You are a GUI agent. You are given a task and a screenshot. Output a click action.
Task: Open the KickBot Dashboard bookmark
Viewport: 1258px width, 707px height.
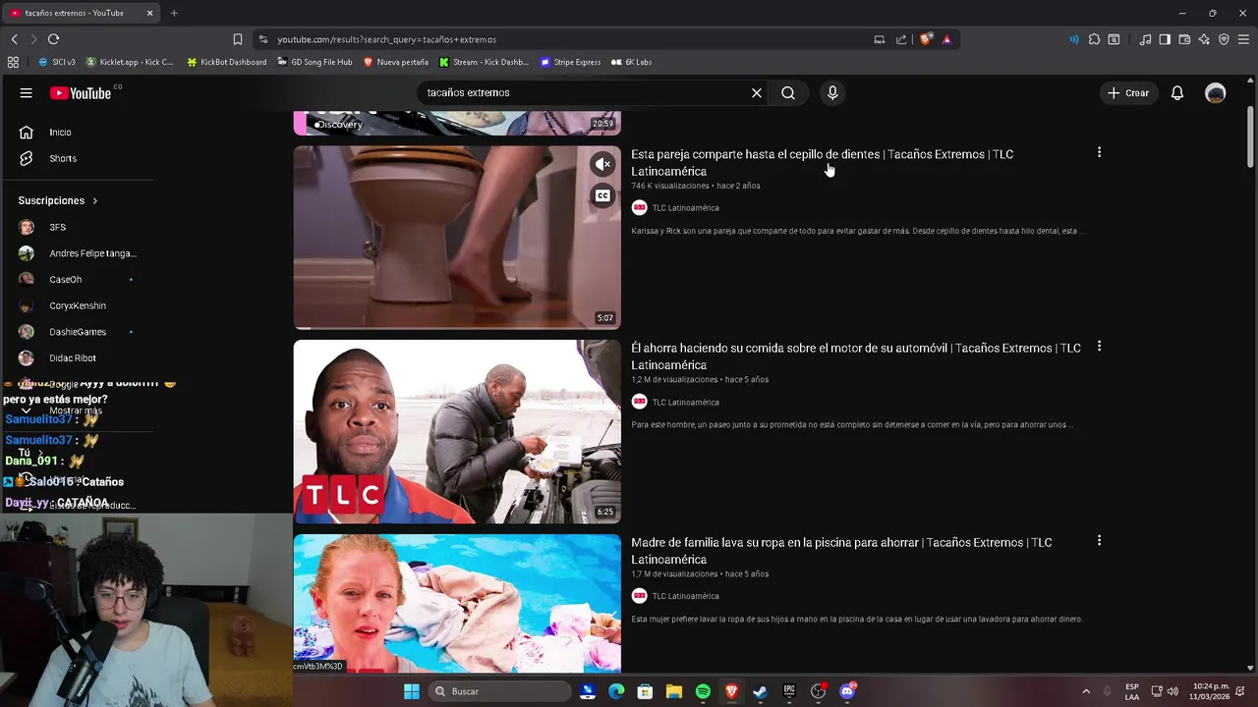pyautogui.click(x=226, y=62)
